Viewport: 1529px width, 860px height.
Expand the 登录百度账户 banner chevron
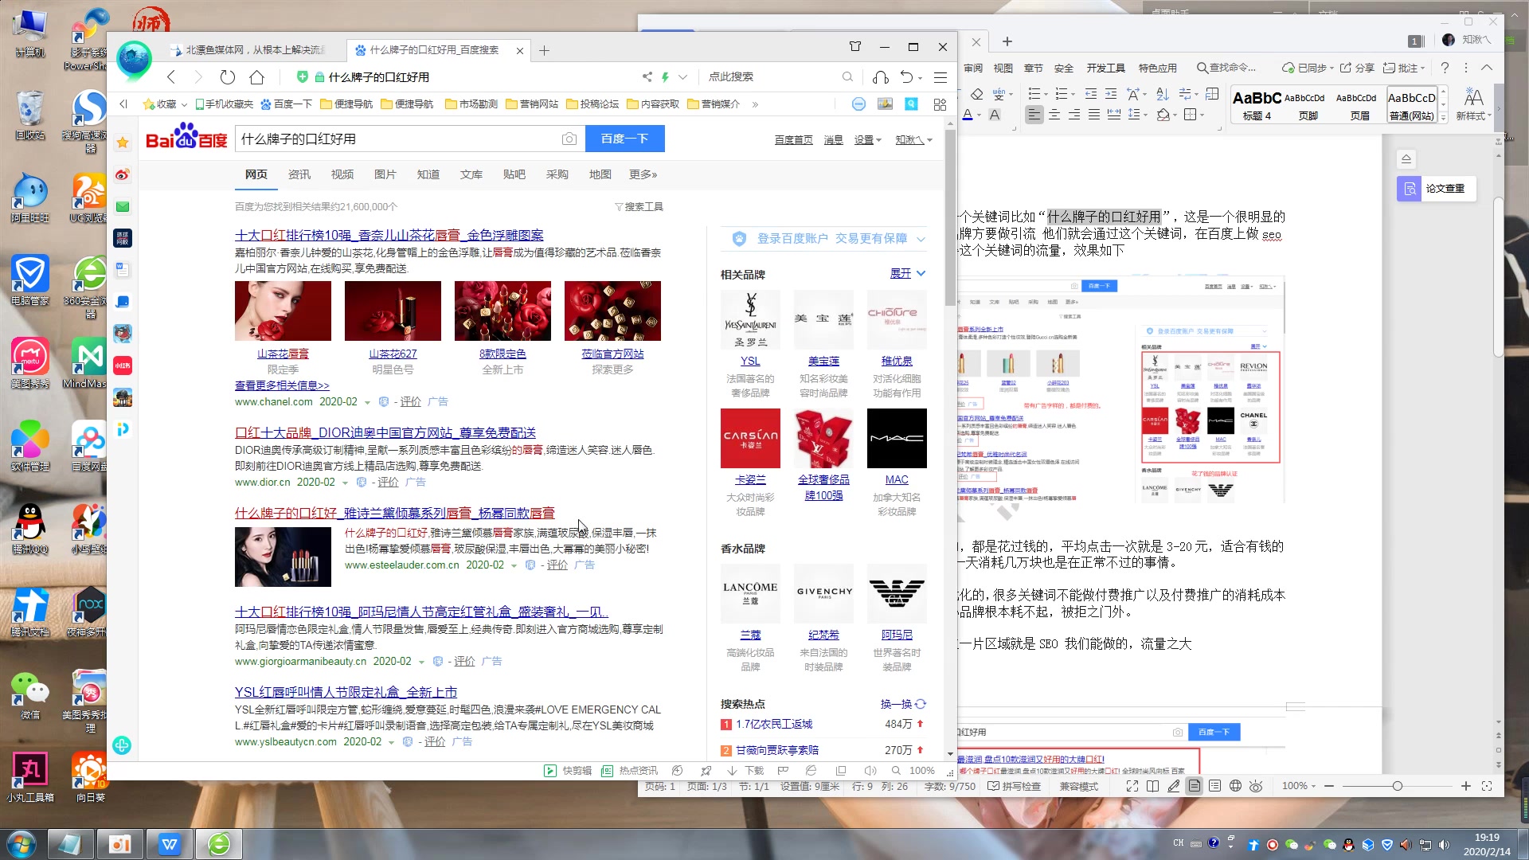click(921, 238)
